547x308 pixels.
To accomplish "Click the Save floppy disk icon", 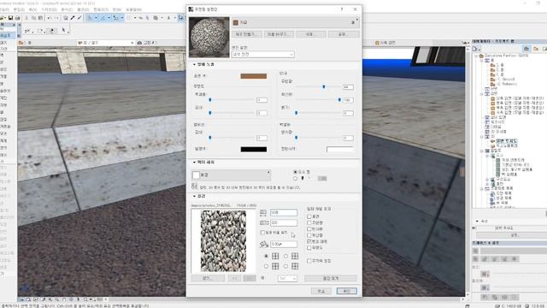I will (10, 18).
